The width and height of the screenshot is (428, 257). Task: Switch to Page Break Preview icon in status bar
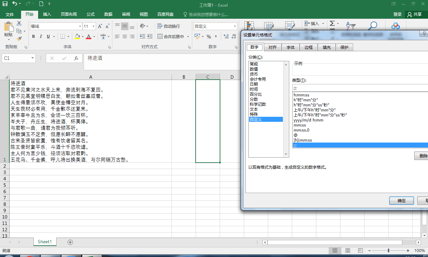point(360,251)
